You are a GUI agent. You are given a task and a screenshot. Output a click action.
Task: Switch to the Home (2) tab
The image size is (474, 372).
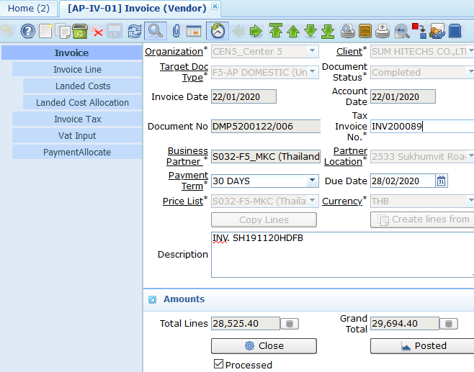point(29,8)
